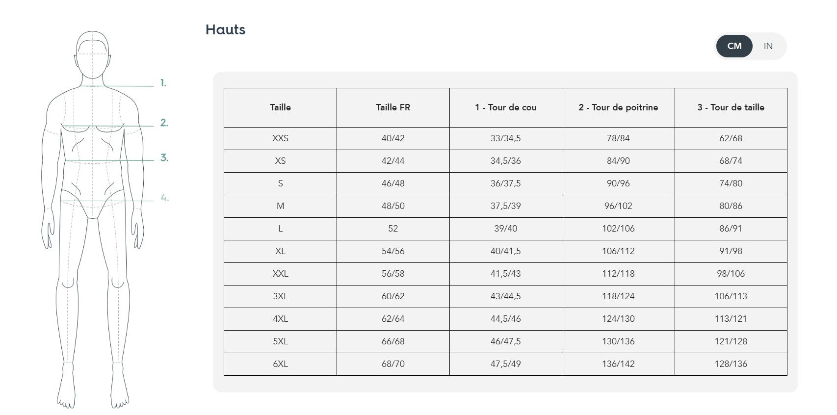
Task: Click the 3XL size row label
Action: 280,296
